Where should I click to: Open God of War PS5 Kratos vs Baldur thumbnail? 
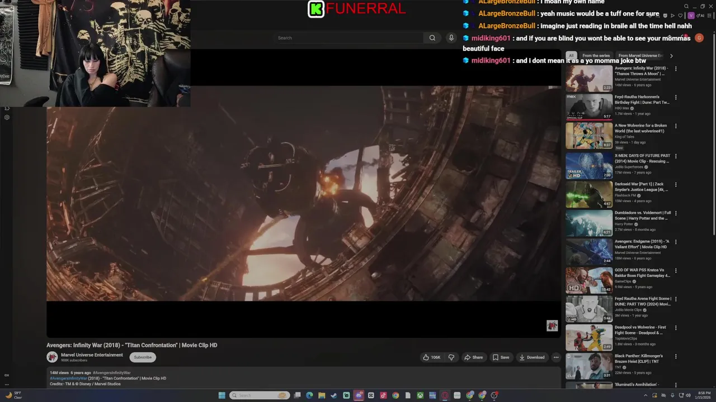[x=589, y=280]
